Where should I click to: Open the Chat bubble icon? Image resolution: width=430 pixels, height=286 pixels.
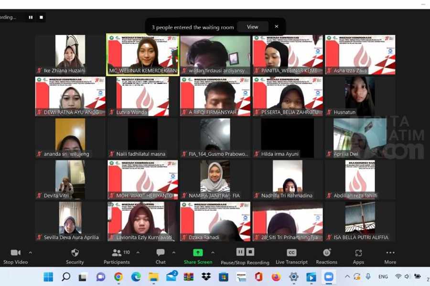[x=161, y=252]
